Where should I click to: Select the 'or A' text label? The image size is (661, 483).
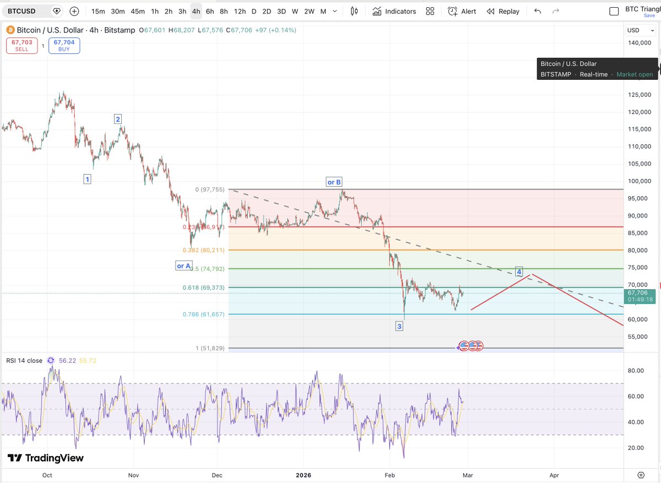point(183,266)
